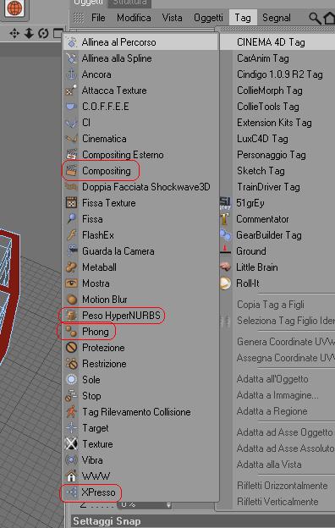Click the Compositing Esterno clapboard icon
The height and width of the screenshot is (528, 335).
click(x=71, y=155)
